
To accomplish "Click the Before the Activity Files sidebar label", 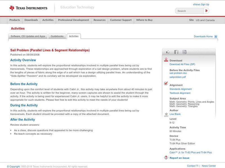I will 184,70.
